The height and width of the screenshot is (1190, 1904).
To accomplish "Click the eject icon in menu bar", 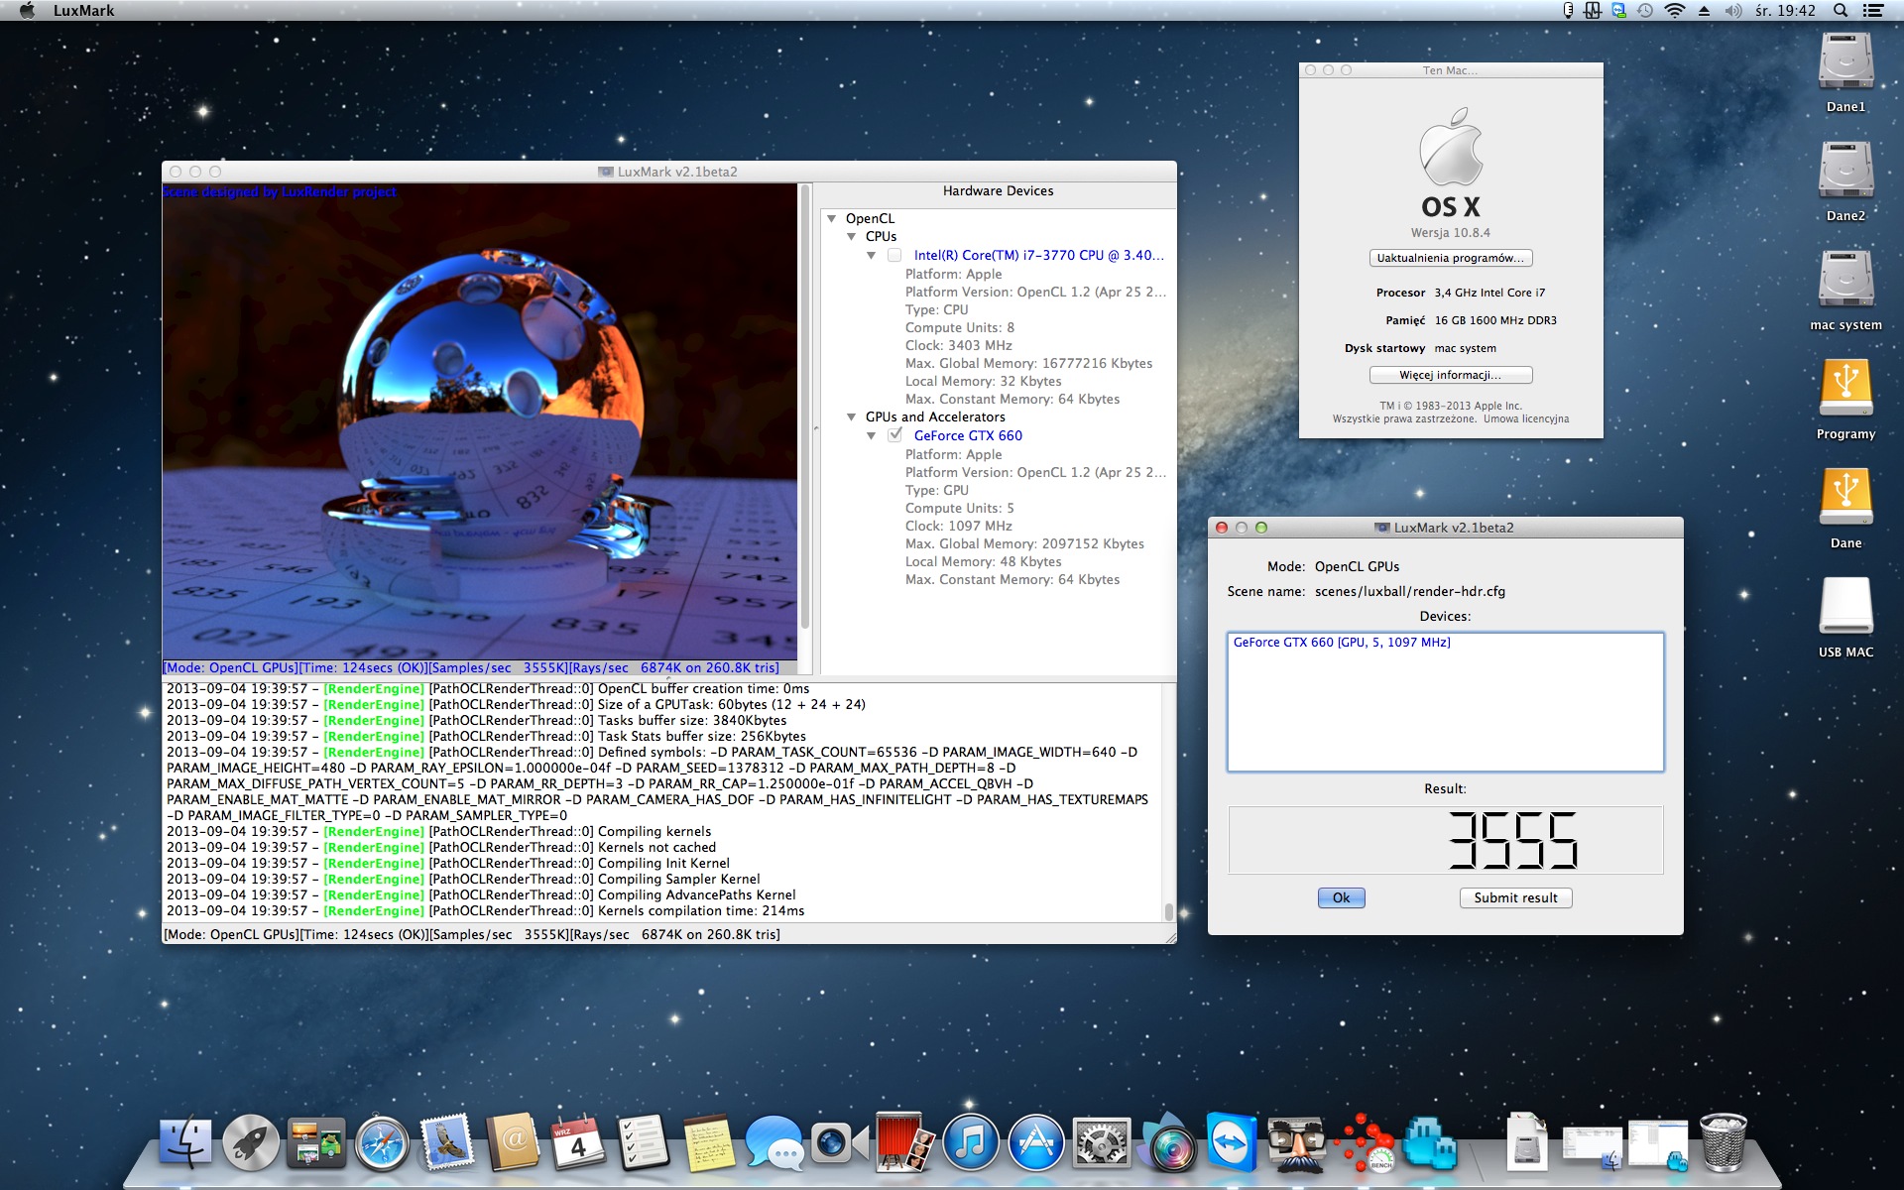I will [x=1704, y=11].
